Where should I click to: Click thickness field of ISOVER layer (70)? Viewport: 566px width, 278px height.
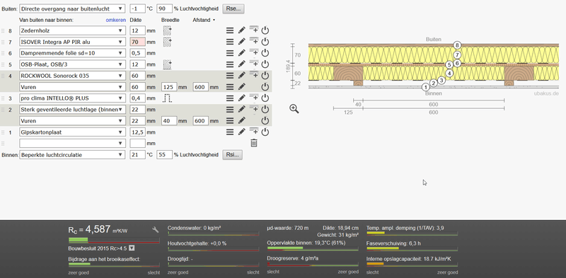(x=137, y=42)
